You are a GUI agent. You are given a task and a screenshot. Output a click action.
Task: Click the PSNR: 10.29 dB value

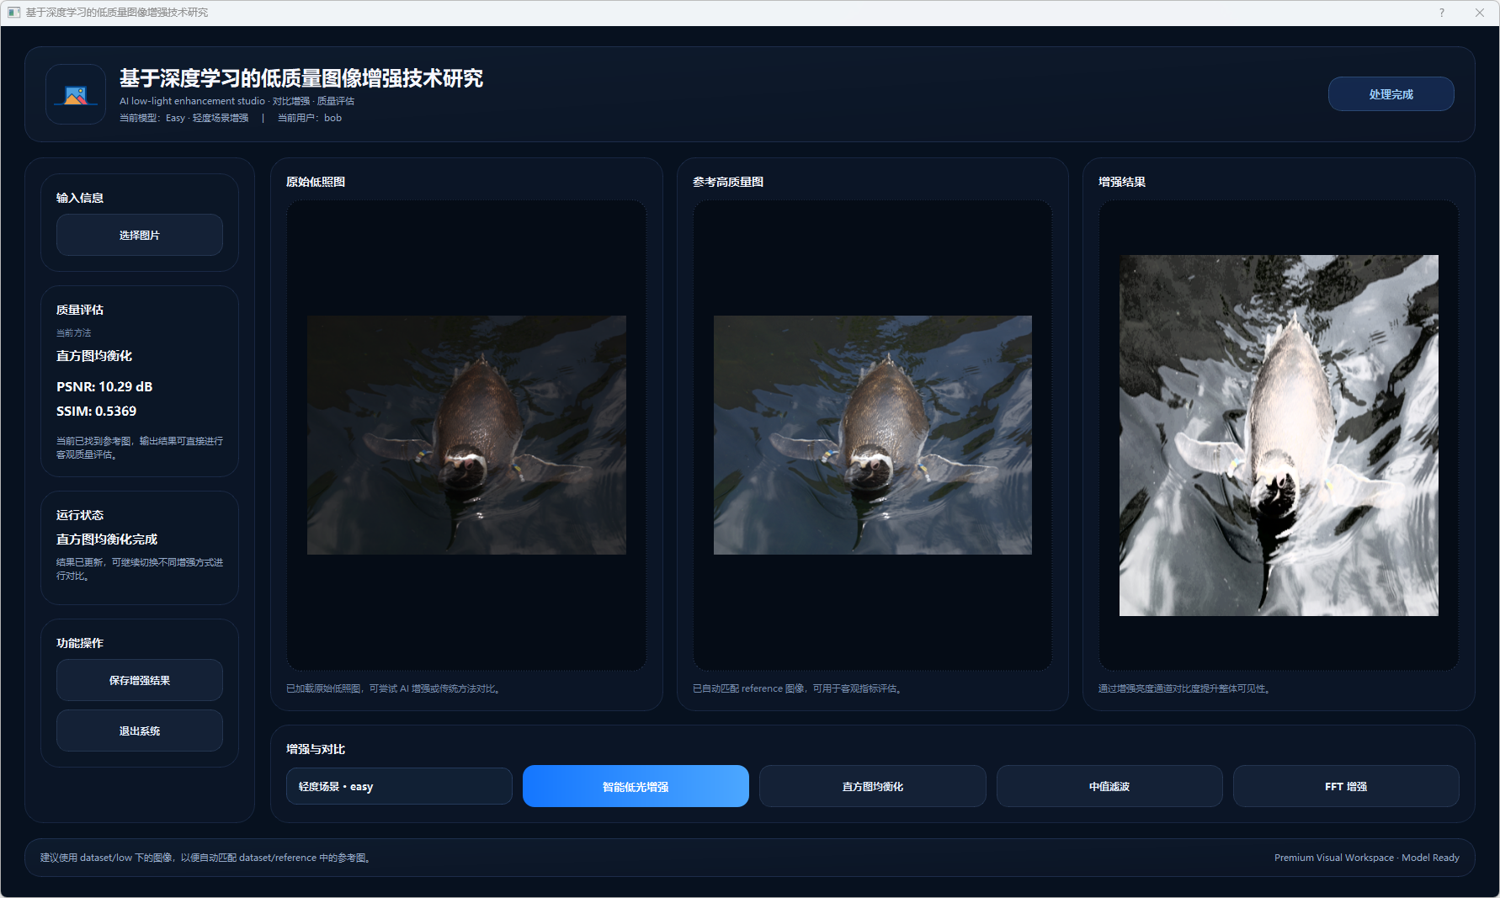click(104, 387)
